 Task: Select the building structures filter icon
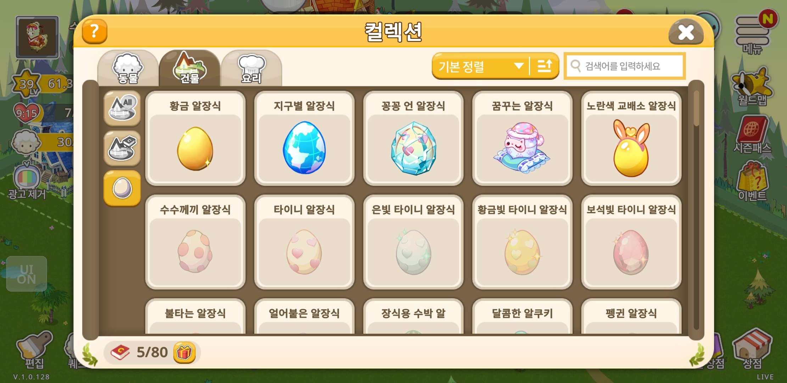pyautogui.click(x=122, y=148)
